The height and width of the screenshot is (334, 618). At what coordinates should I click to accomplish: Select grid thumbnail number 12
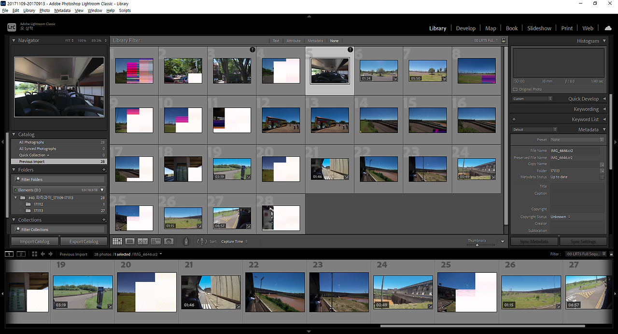(x=281, y=120)
